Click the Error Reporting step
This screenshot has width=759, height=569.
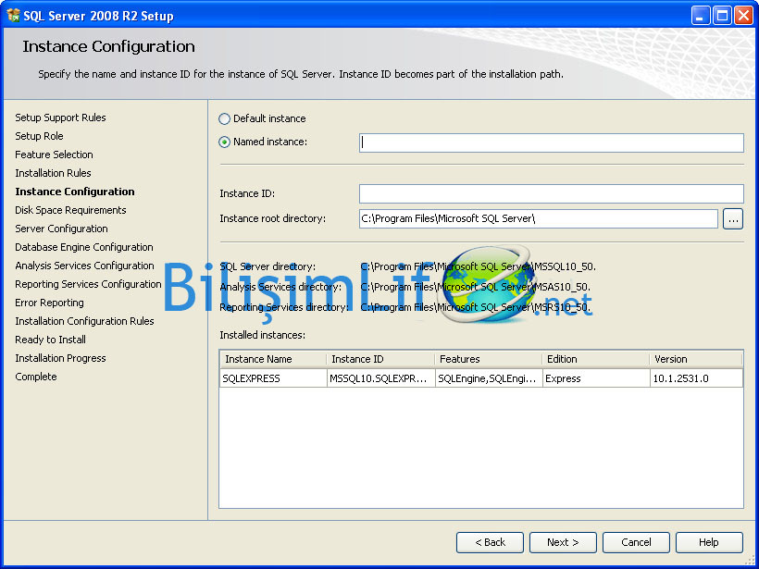pyautogui.click(x=49, y=303)
